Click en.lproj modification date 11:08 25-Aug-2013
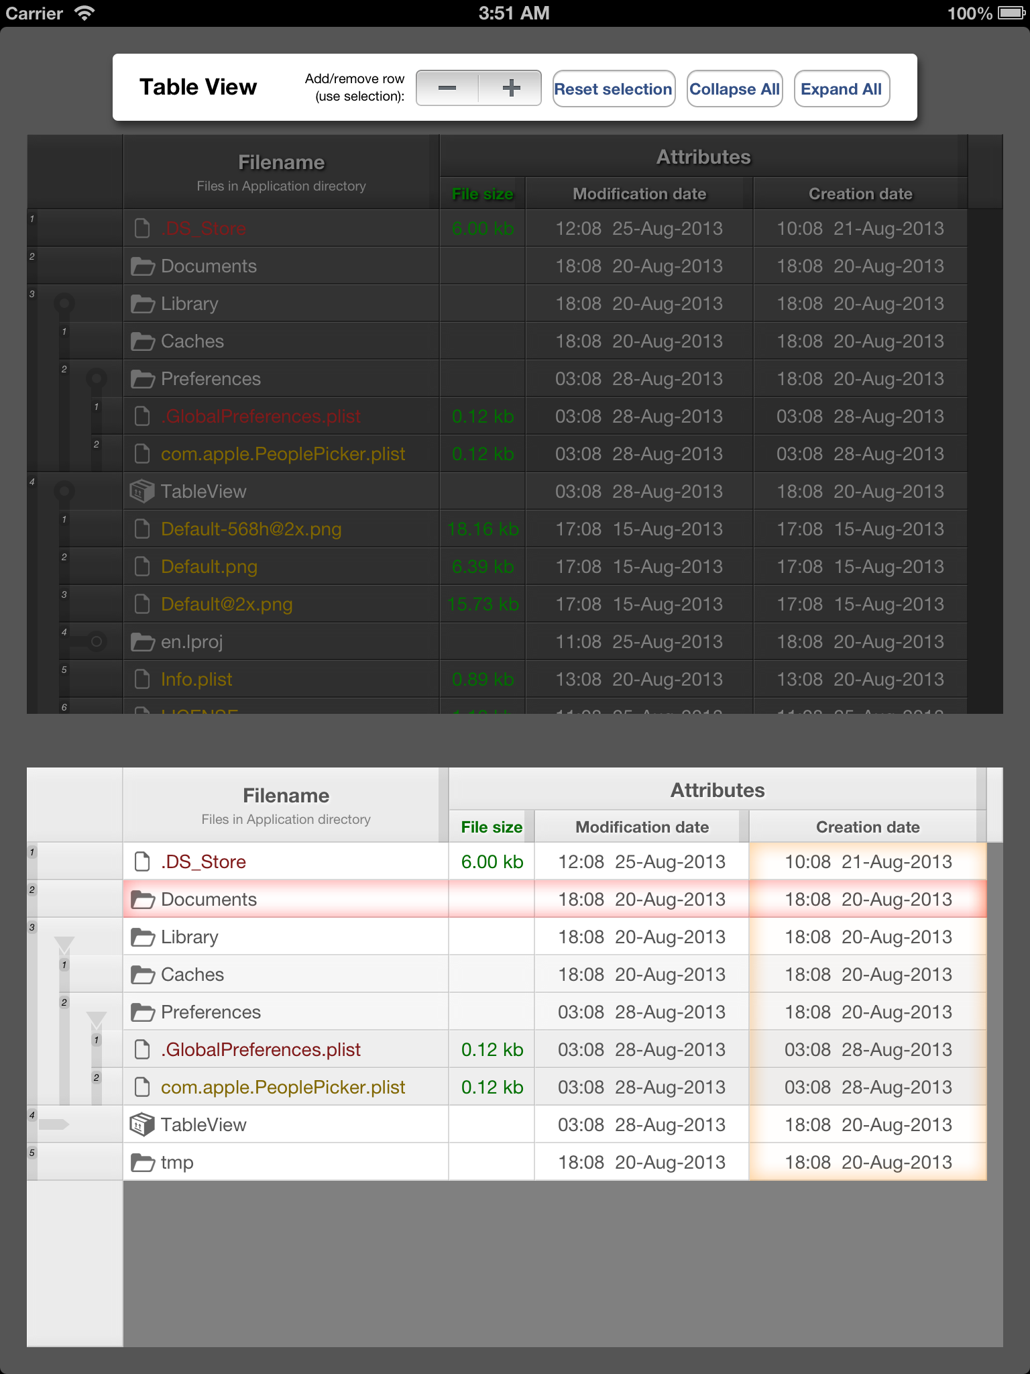Screen dimensions: 1030x1374 pos(639,641)
